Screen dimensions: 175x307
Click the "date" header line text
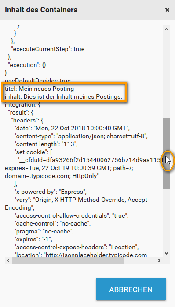point(72,128)
